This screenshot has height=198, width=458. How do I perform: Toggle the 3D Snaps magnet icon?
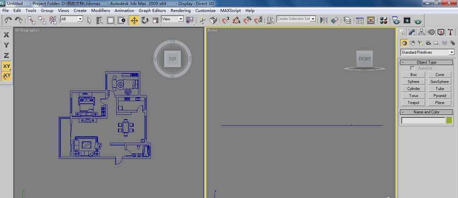(225, 20)
